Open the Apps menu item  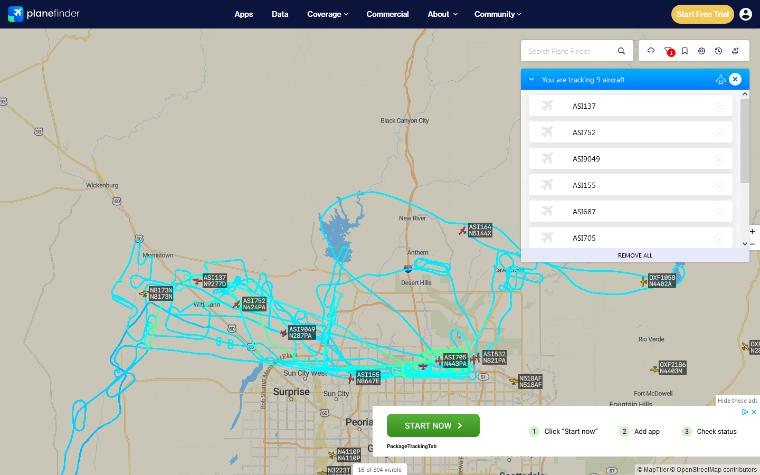pos(244,14)
